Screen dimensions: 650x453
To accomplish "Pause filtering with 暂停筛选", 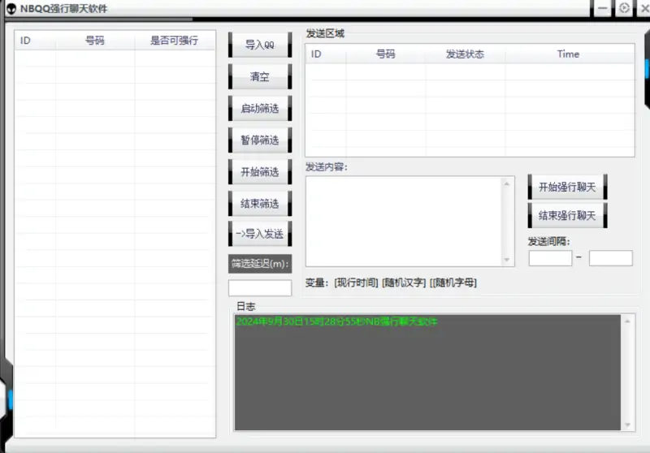I will point(260,140).
